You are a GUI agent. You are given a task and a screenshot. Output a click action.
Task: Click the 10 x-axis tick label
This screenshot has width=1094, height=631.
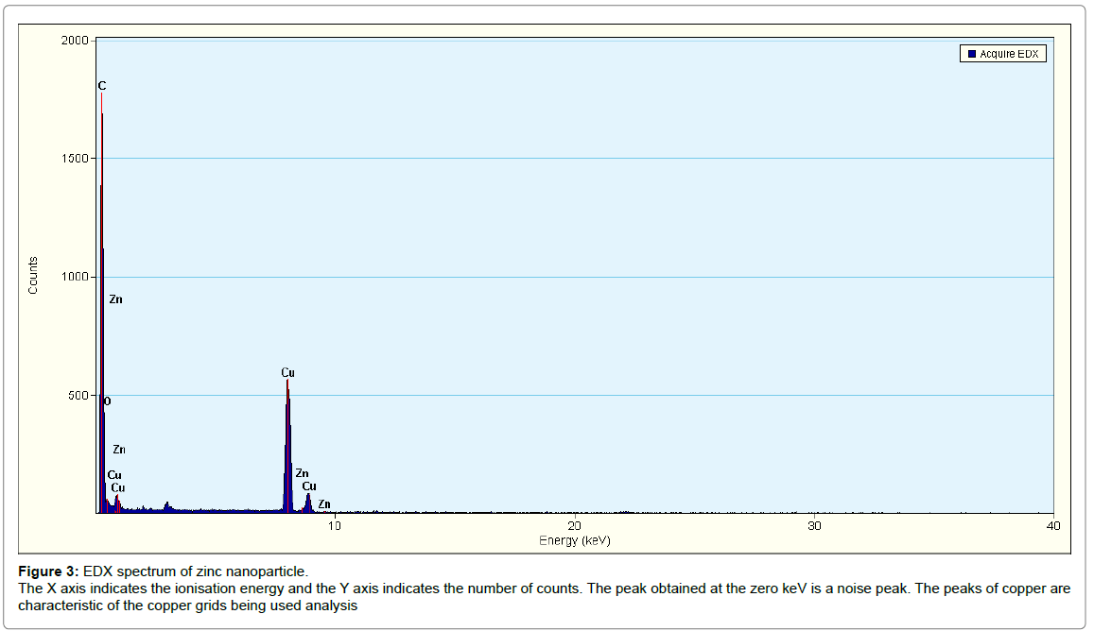(334, 526)
